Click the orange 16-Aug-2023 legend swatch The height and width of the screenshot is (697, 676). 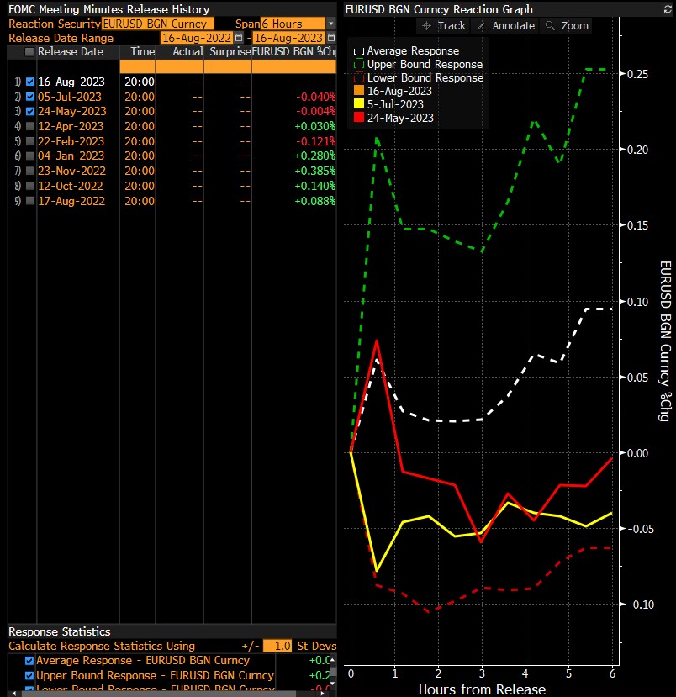point(359,91)
